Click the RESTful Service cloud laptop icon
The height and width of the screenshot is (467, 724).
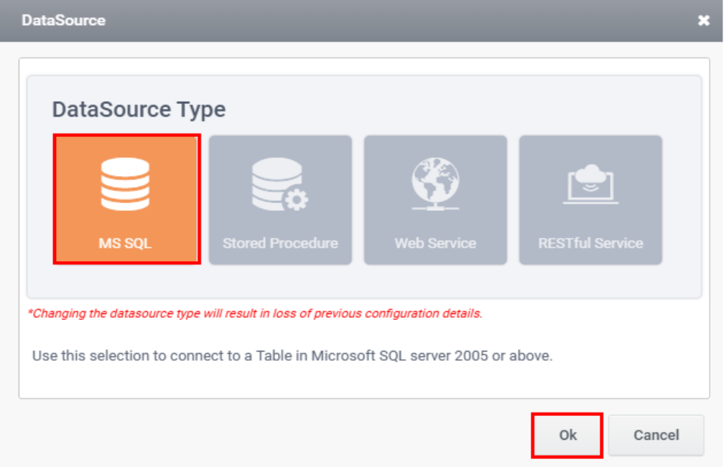coord(590,184)
